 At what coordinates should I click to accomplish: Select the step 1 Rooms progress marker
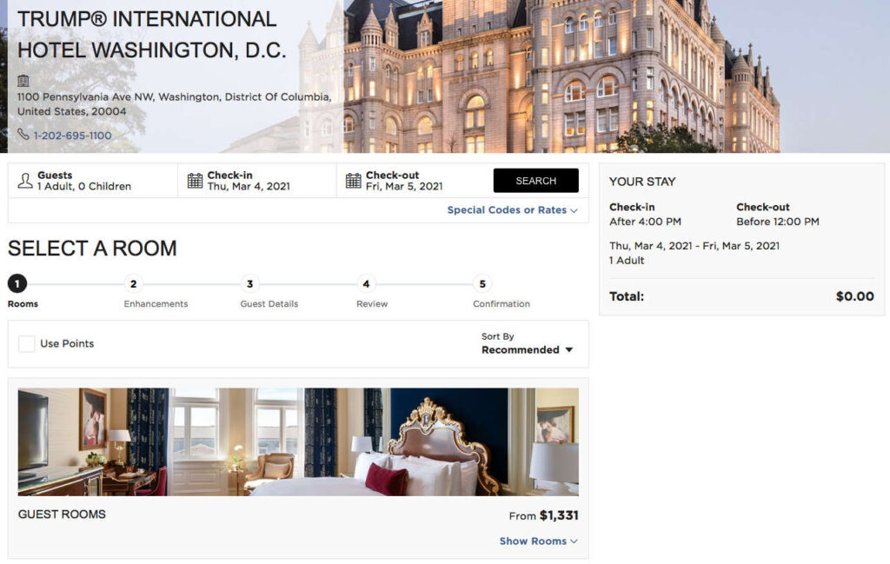point(17,283)
